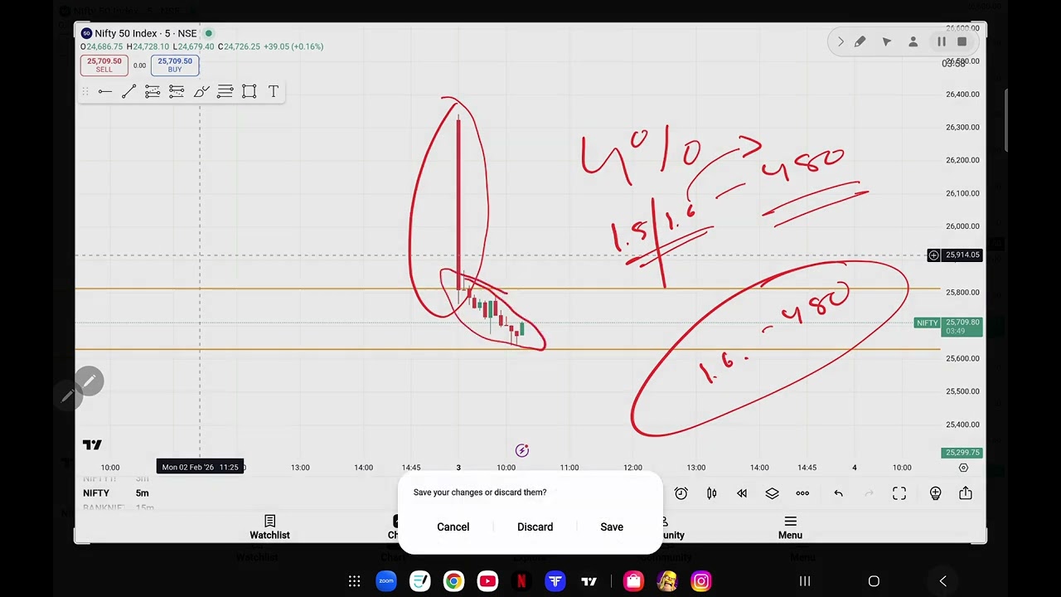Click the redo arrow

pyautogui.click(x=869, y=493)
